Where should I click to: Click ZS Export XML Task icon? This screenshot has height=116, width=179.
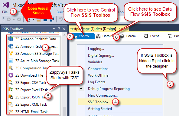(x=11, y=104)
